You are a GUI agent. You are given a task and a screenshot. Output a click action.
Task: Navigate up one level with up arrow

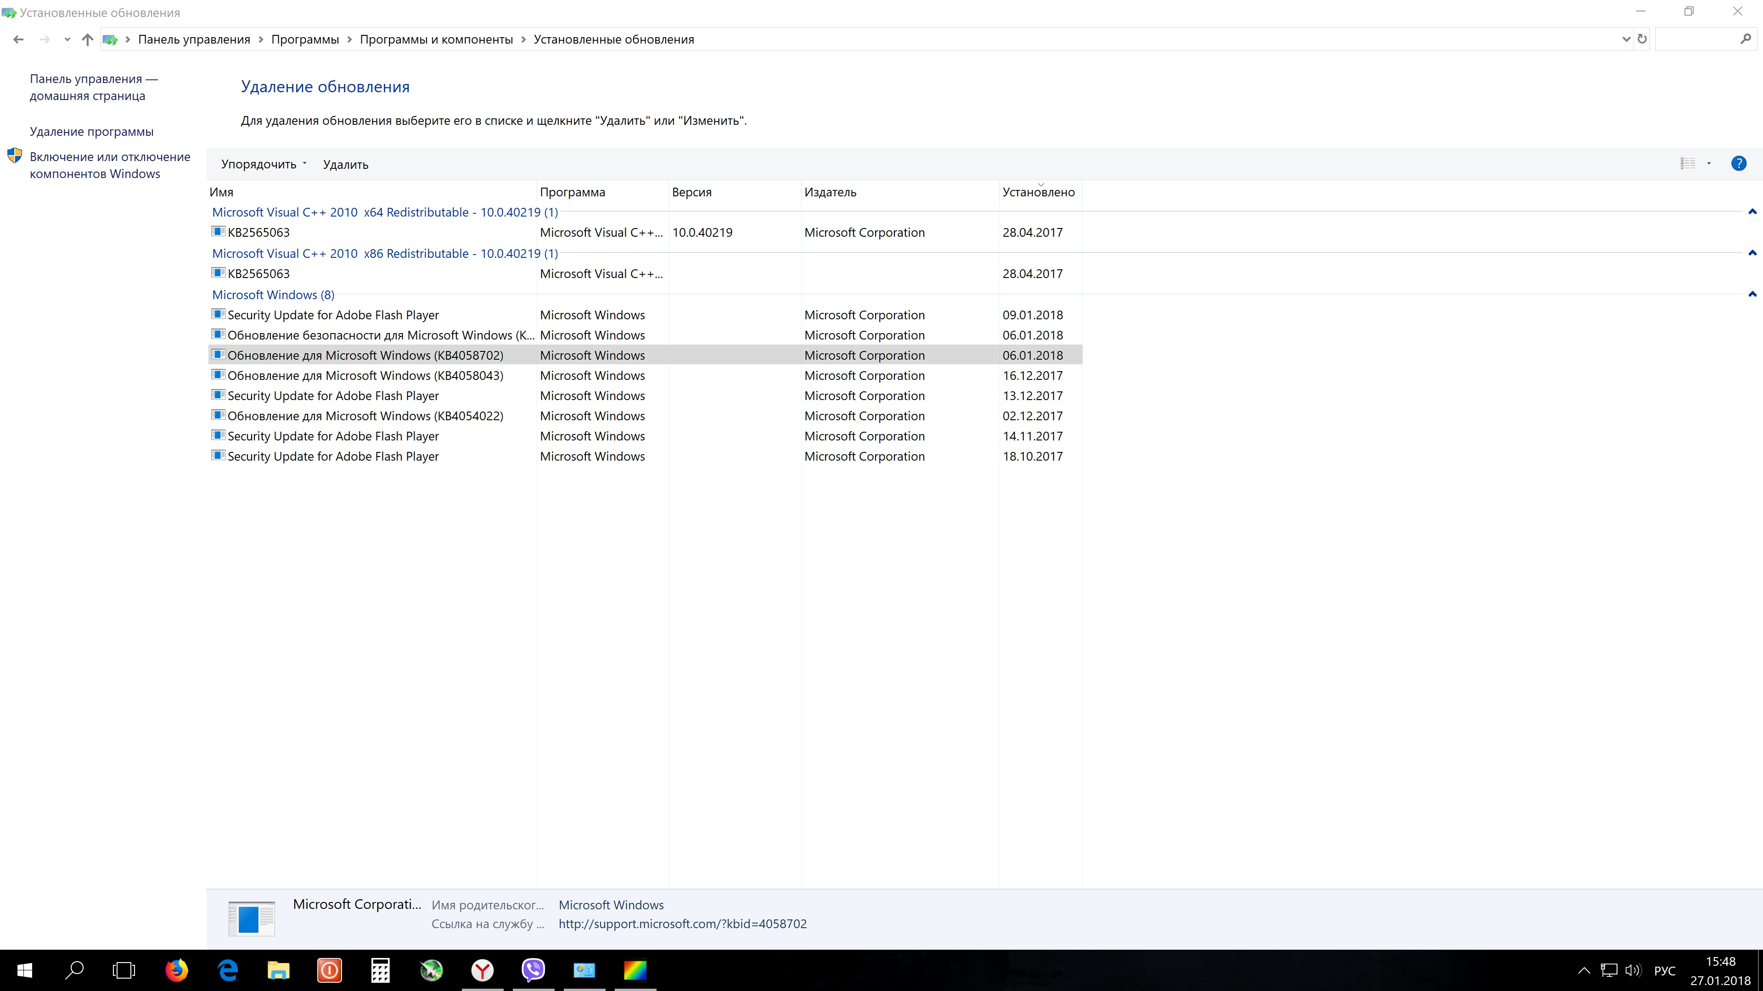pos(87,39)
